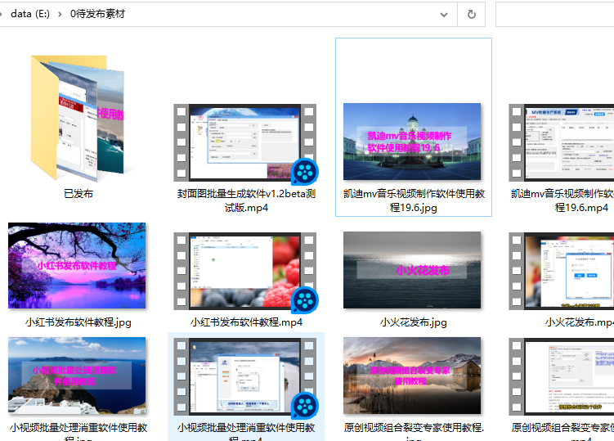Open the address bar history dropdown
614x441 pixels.
pyautogui.click(x=444, y=15)
